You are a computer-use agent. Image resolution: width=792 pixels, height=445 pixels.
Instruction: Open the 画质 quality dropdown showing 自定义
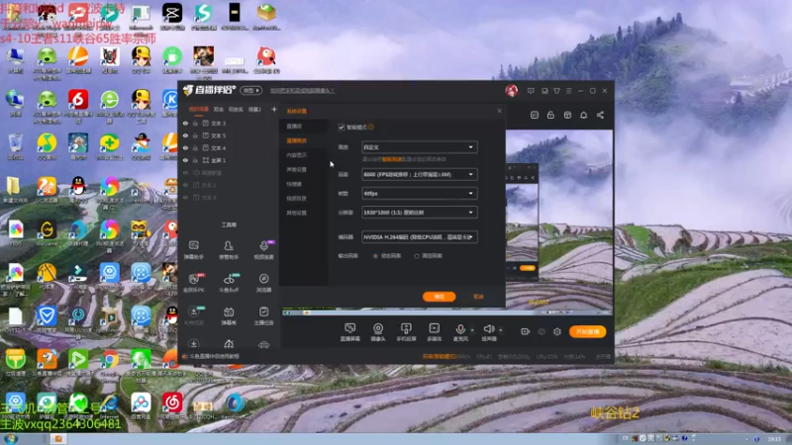click(x=419, y=147)
